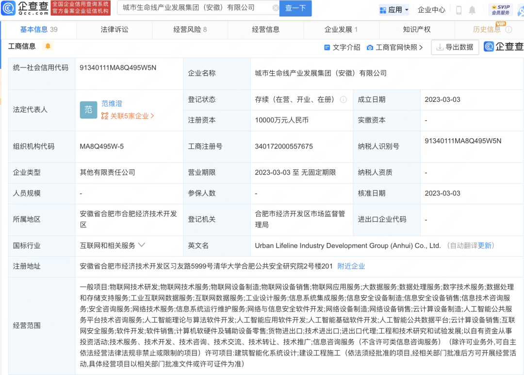Expand 关联5家企业 related companies
The image size is (524, 375).
(x=128, y=116)
